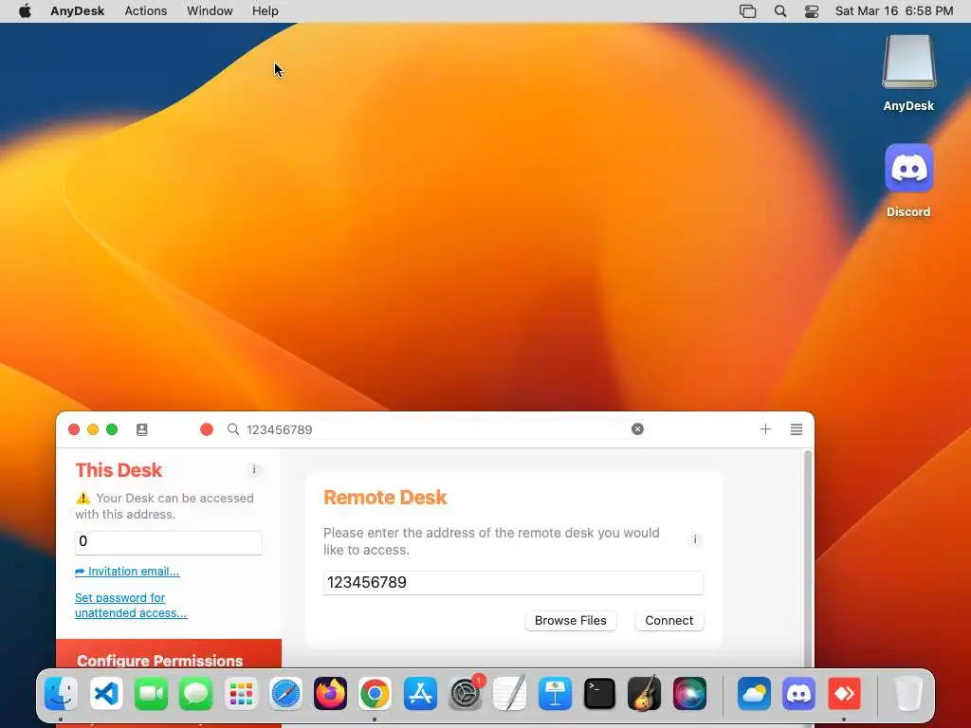Open the Actions menu
Image resolution: width=971 pixels, height=728 pixels.
coord(145,11)
